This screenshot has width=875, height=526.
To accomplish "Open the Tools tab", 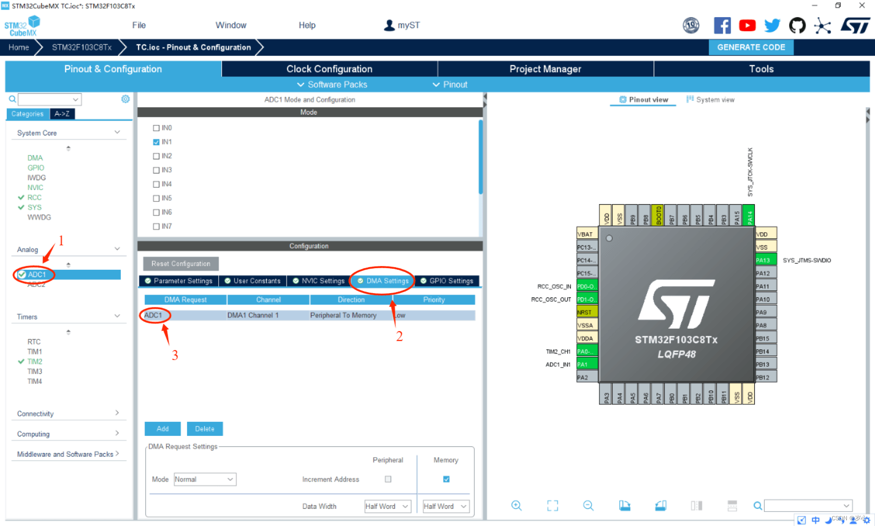I will [x=761, y=69].
